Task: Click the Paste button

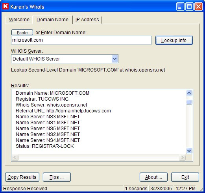Action: point(22,33)
